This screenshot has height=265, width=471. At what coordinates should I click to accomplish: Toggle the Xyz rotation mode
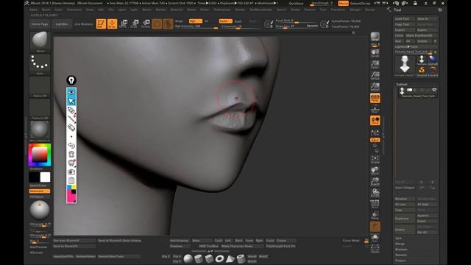pos(375,140)
